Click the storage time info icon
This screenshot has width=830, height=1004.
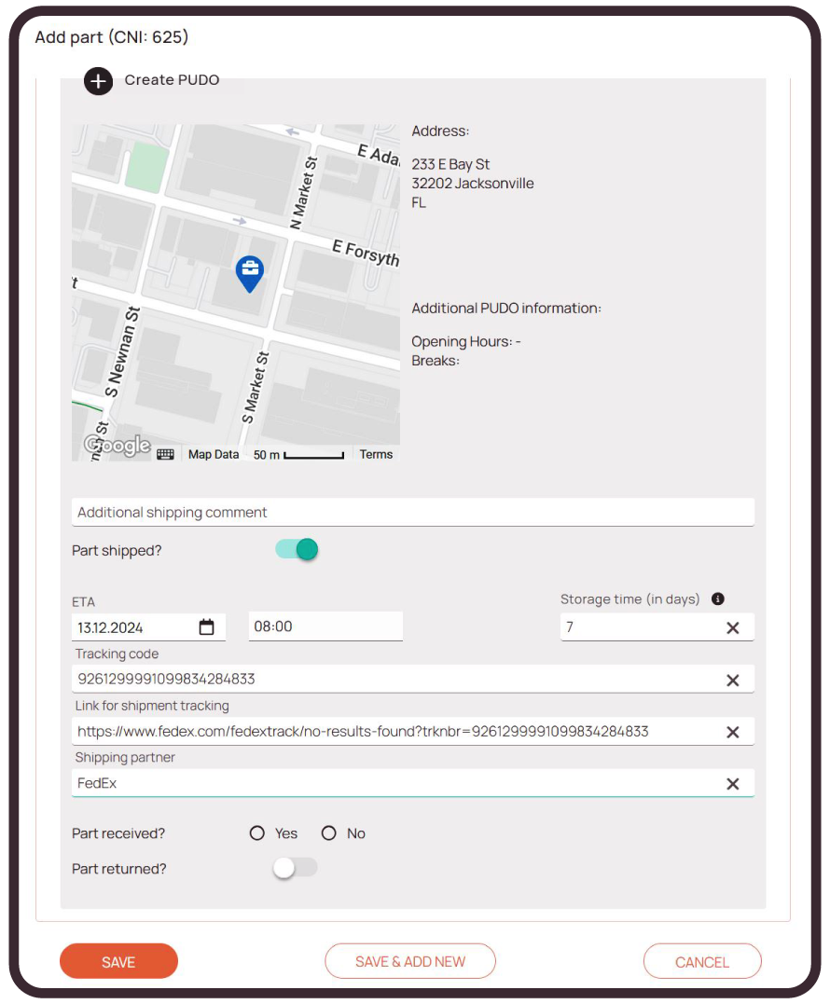coord(718,599)
